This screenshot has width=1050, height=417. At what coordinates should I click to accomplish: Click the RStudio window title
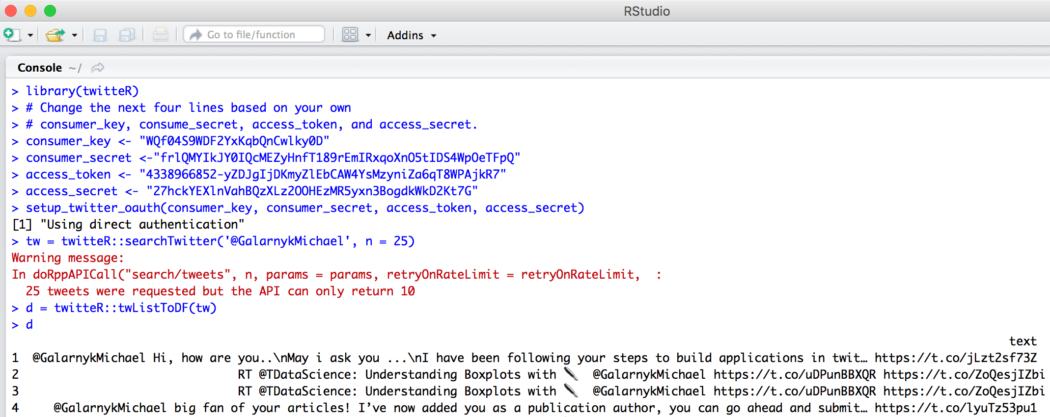647,11
